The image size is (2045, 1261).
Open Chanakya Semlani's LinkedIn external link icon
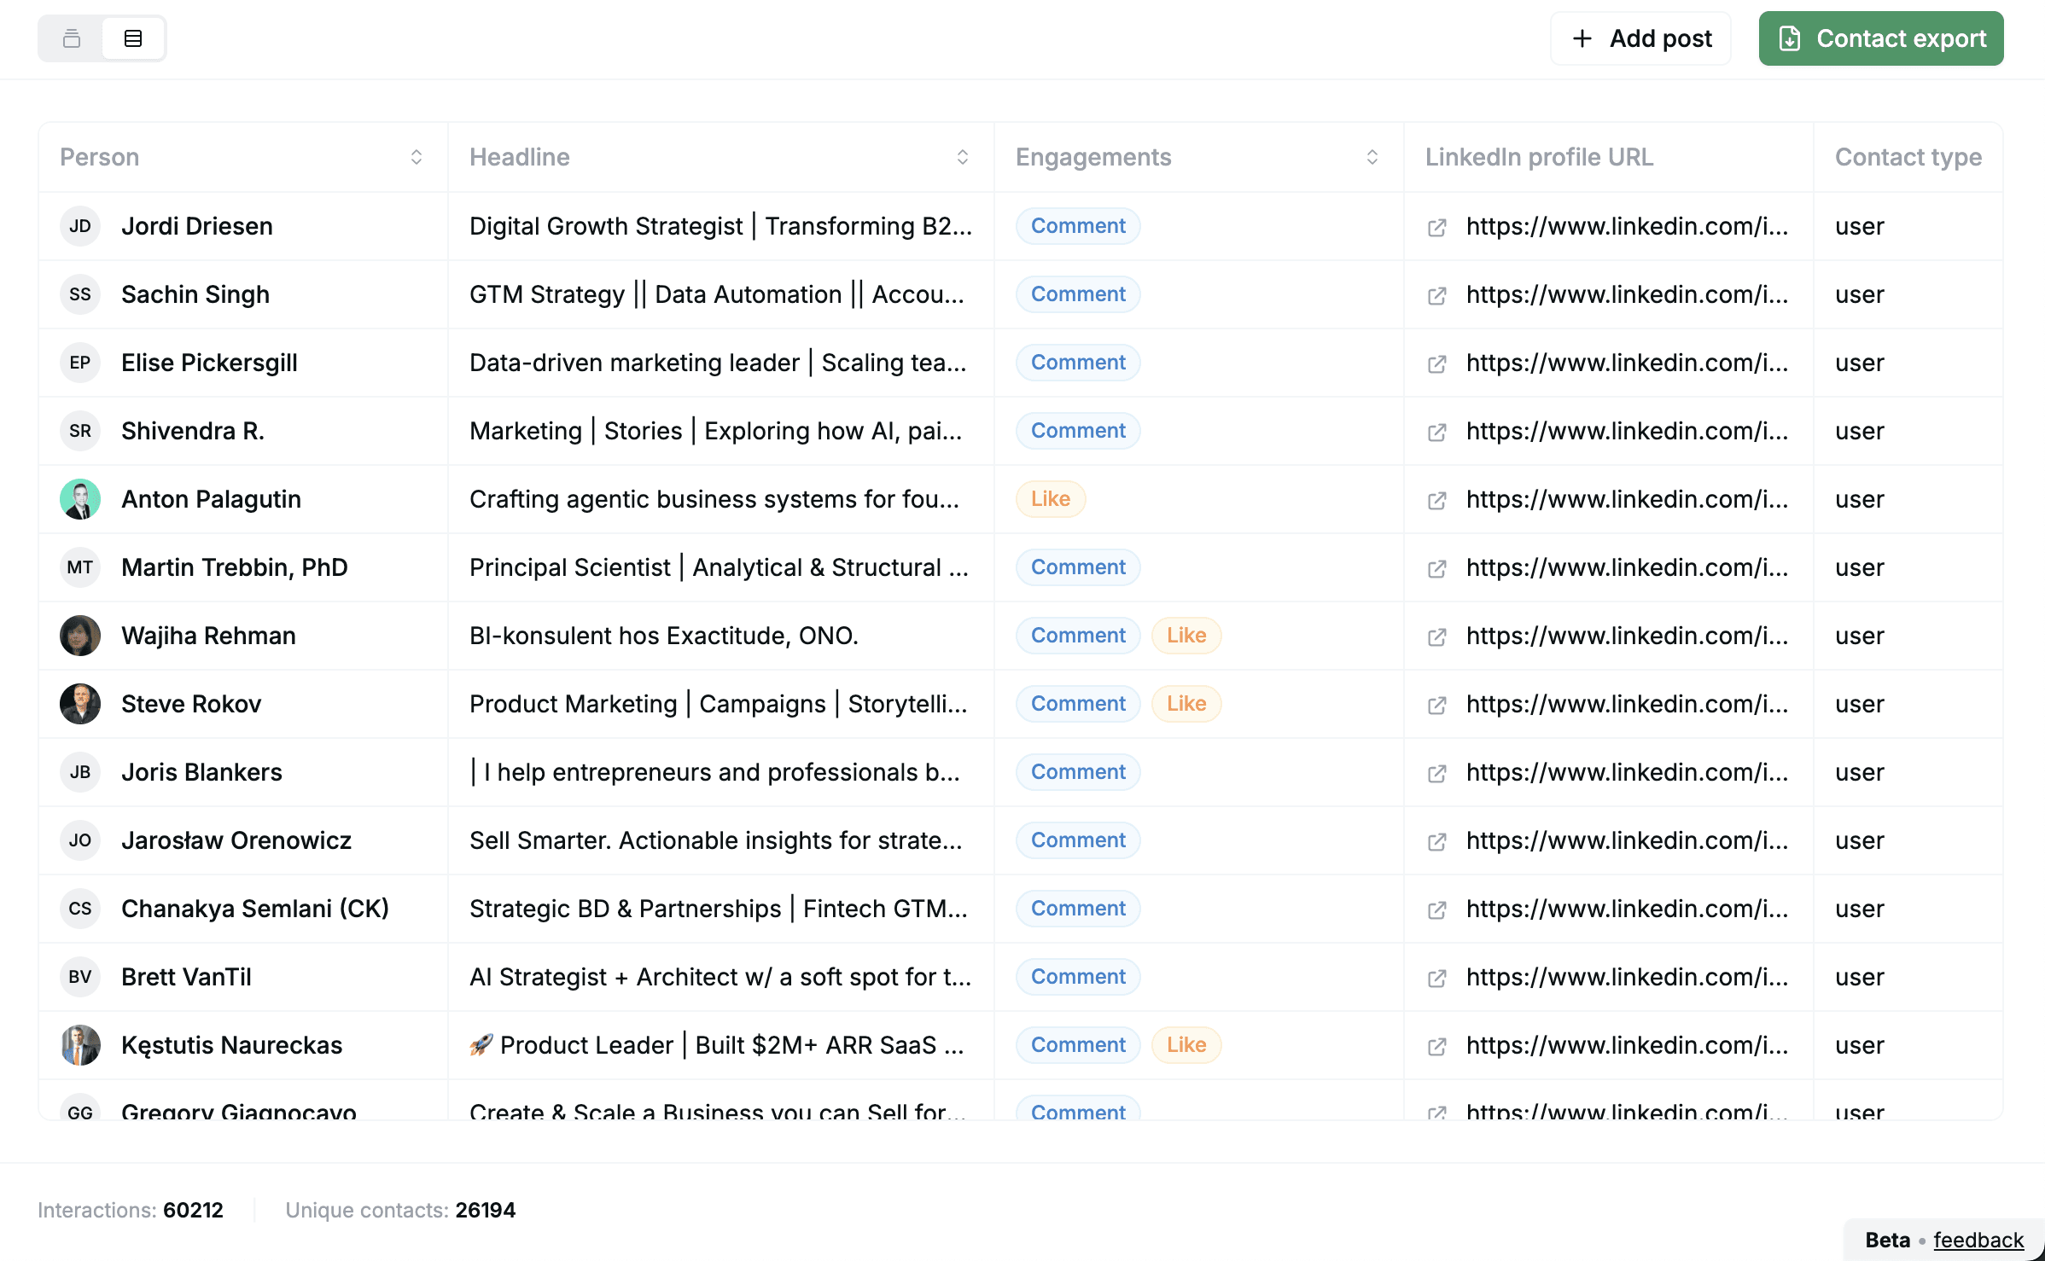tap(1437, 909)
